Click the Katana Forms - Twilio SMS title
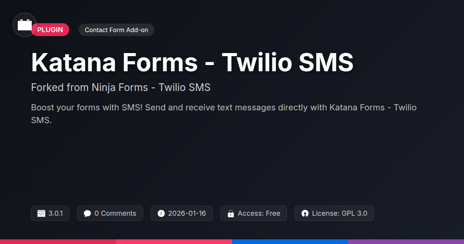Viewport: 464px width, 244px height. 192,62
